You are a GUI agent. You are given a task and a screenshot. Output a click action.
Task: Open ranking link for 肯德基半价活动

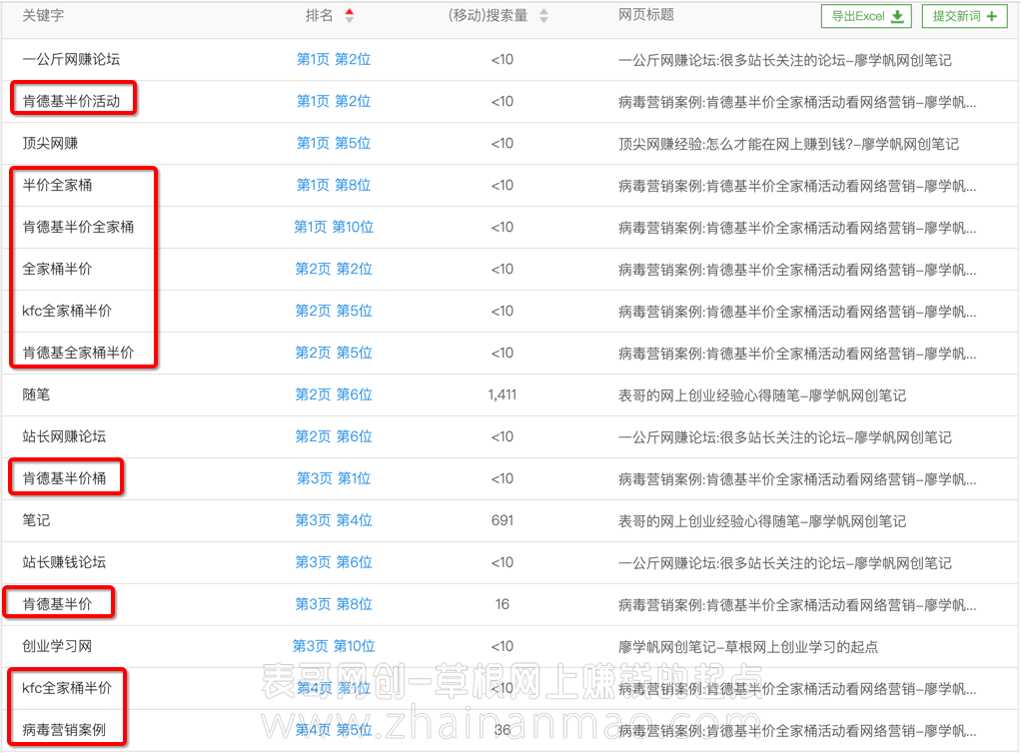334,101
